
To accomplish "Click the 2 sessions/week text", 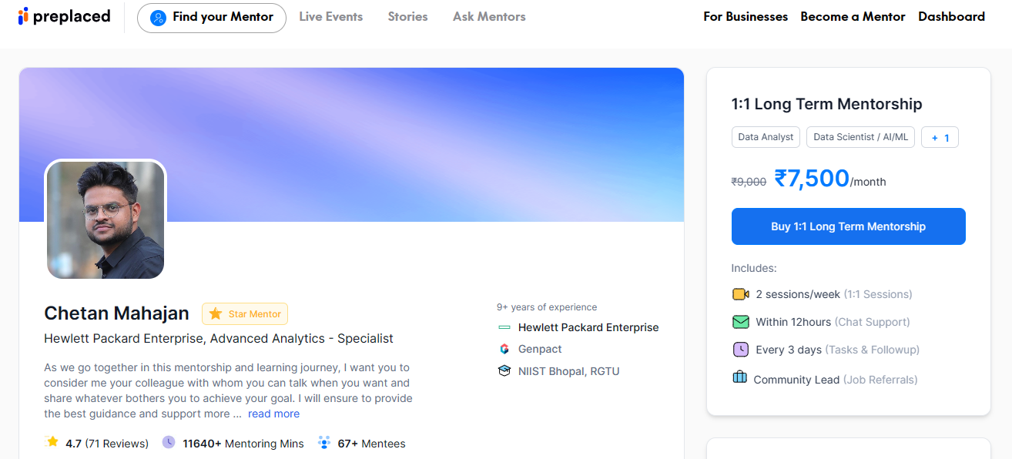I will tap(798, 294).
